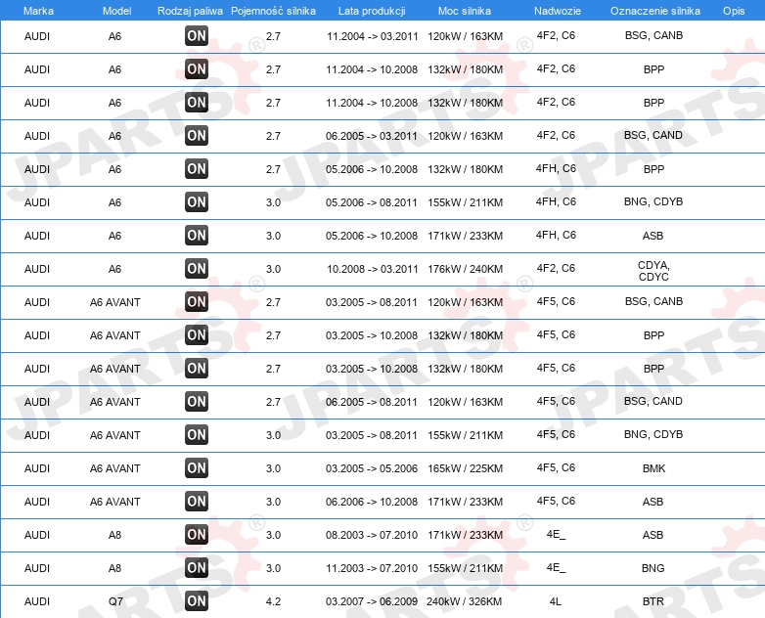
Task: Select ON badge in A6 4FH BNG, CDYB row
Action: click(x=197, y=202)
